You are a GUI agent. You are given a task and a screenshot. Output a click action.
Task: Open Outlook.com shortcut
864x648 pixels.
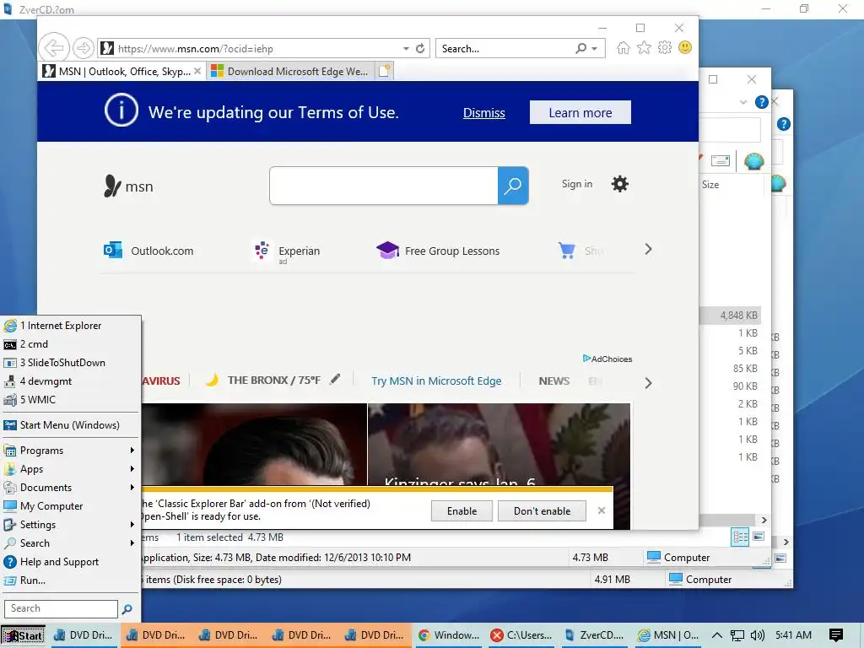(x=148, y=251)
